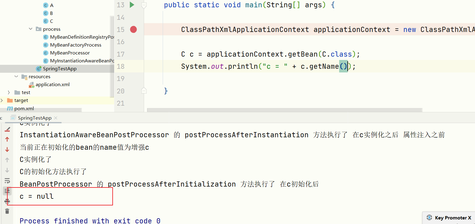Click fully visible console line 'C实例化了'
Viewport: 475px width, 224px height.
[36, 159]
